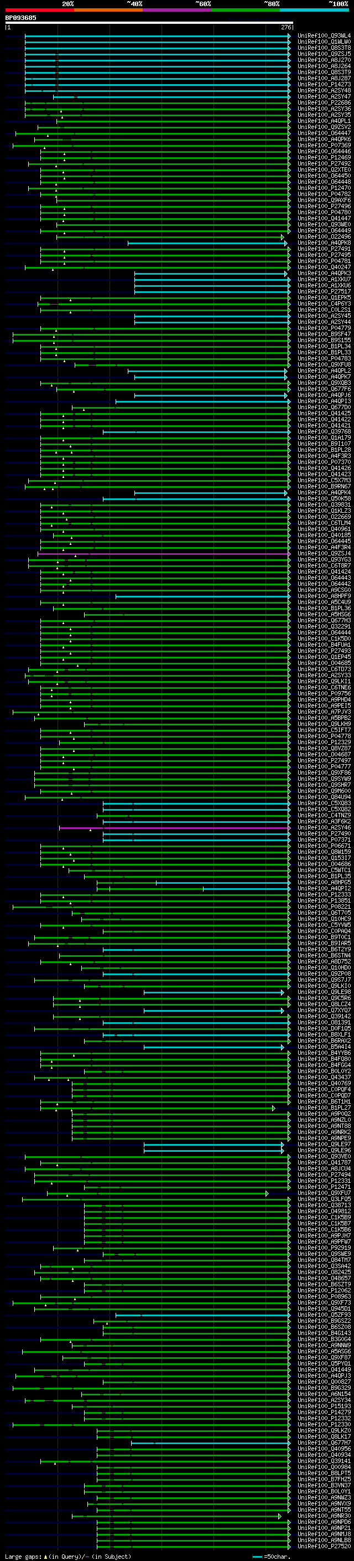Click the magenta alignment bar of UniRef100_Q9ZSJ4

coord(164,553)
